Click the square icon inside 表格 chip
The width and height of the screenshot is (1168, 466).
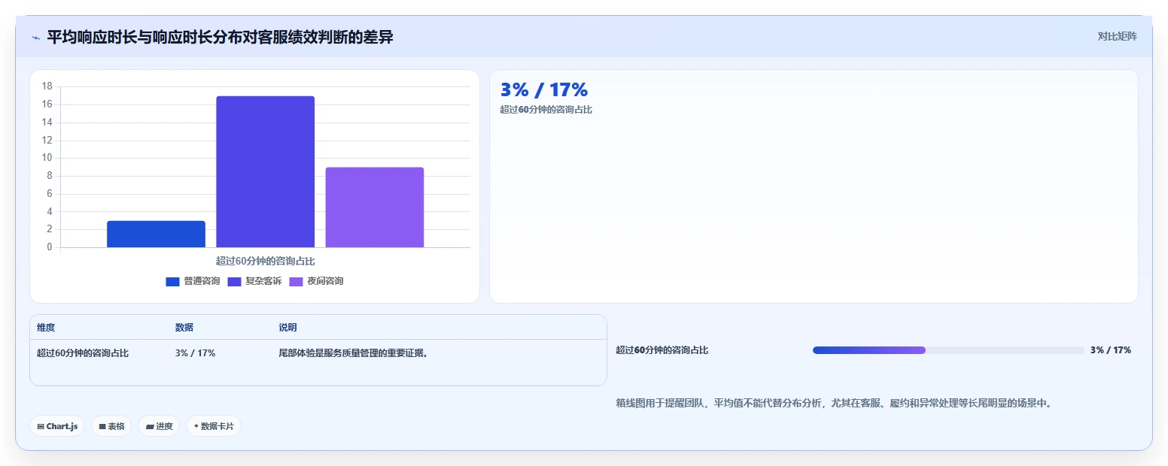coord(102,426)
